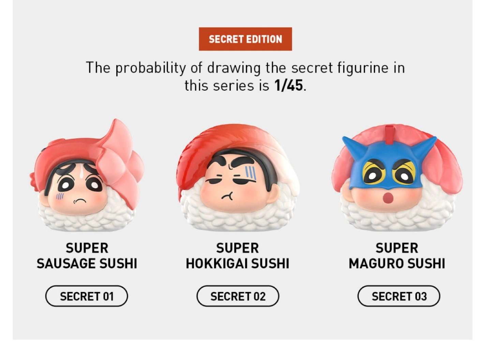This screenshot has width=491, height=354.
Task: Select the SECRET 03 pill label
Action: [x=399, y=296]
